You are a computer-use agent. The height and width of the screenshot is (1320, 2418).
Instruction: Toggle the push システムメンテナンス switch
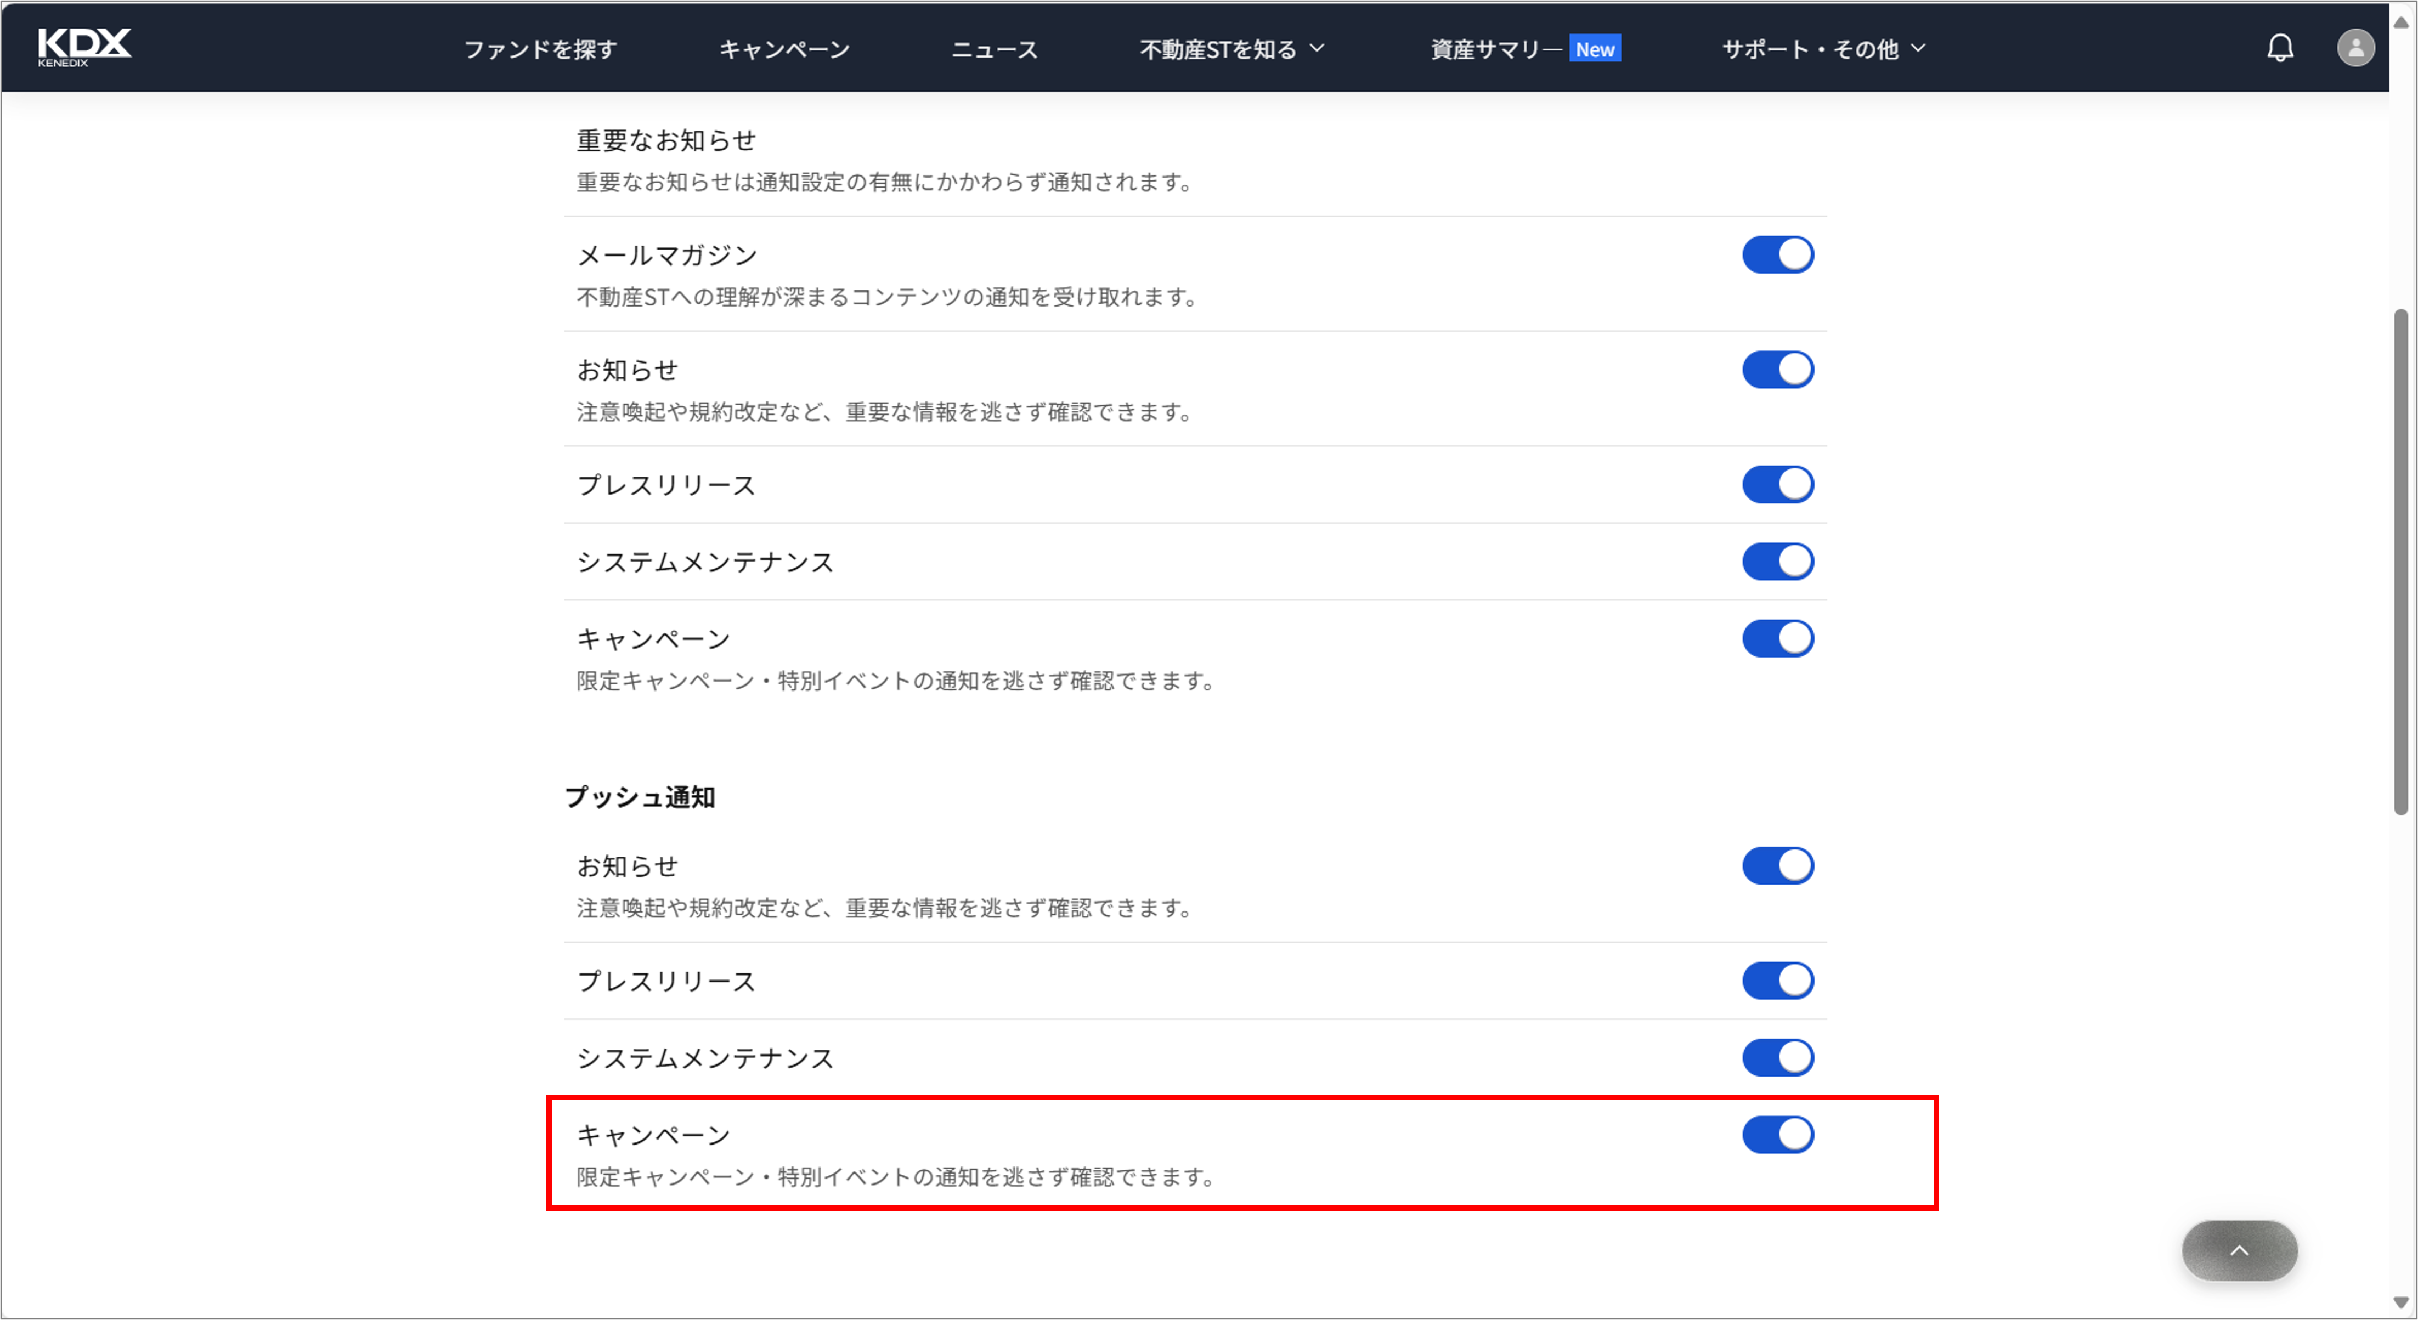(1777, 1057)
